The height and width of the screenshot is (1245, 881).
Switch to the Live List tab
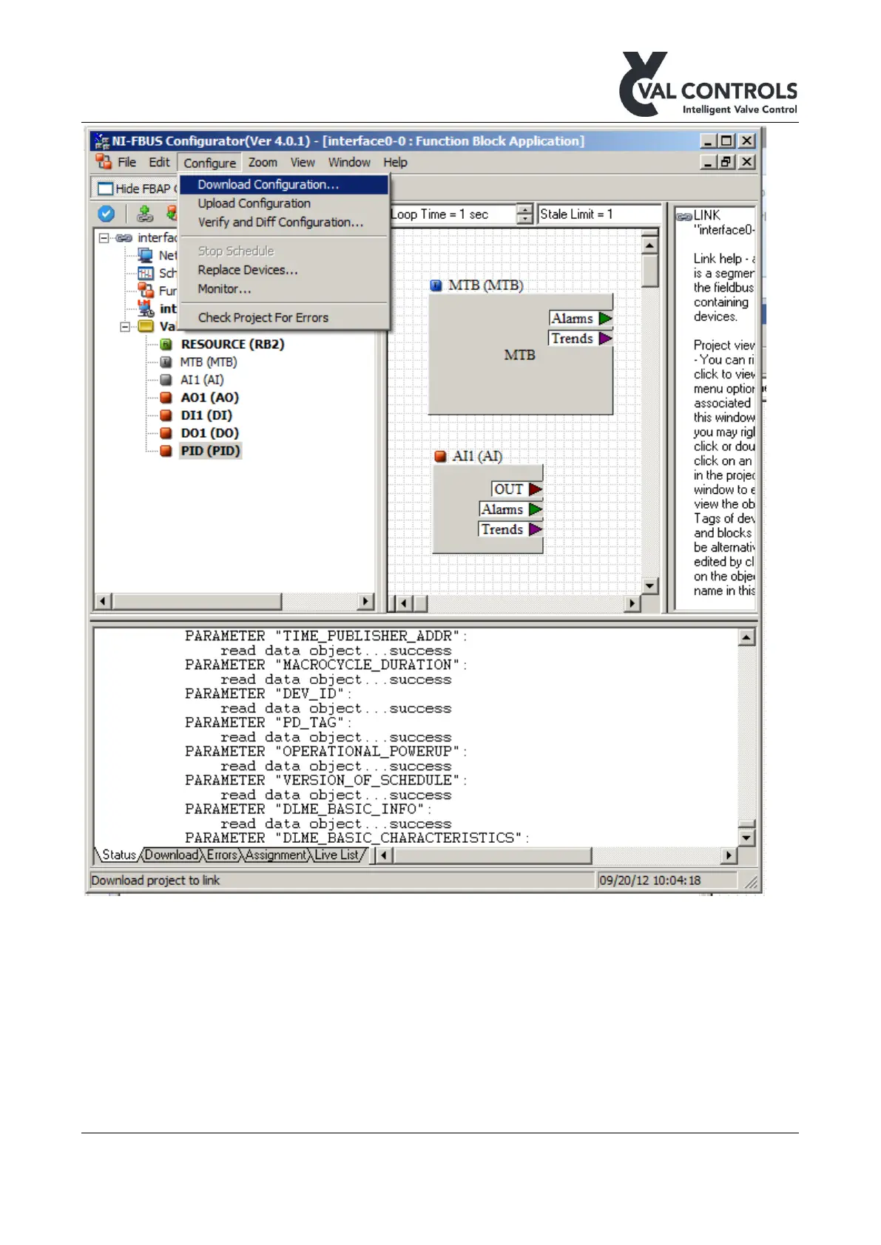337,855
